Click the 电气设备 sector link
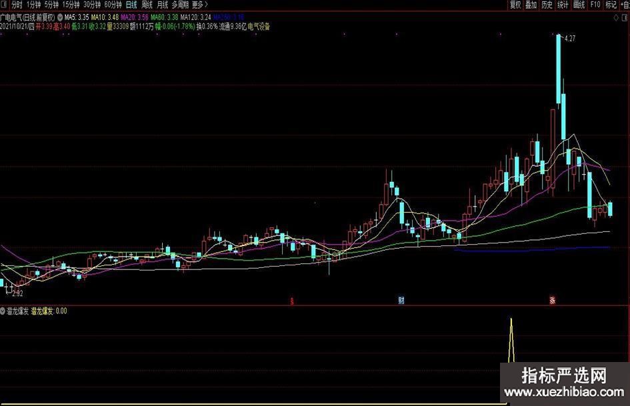The image size is (630, 406). click(x=259, y=27)
